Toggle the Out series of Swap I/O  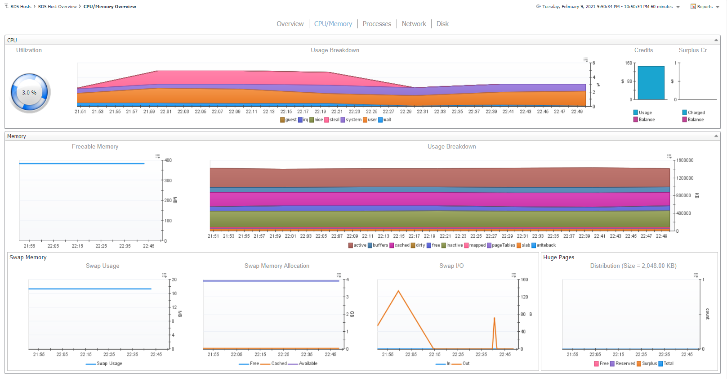click(x=461, y=364)
